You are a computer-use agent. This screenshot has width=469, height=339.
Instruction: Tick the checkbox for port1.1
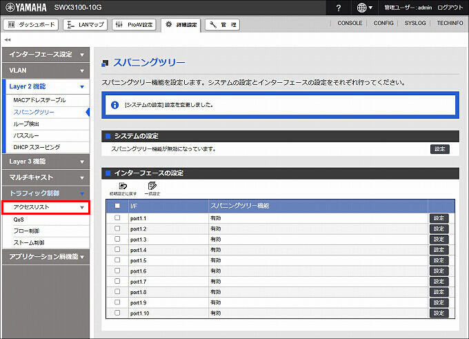117,218
